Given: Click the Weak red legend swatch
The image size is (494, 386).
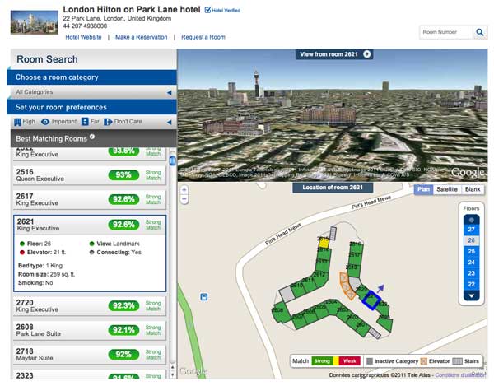Looking at the screenshot, I should pyautogui.click(x=350, y=361).
